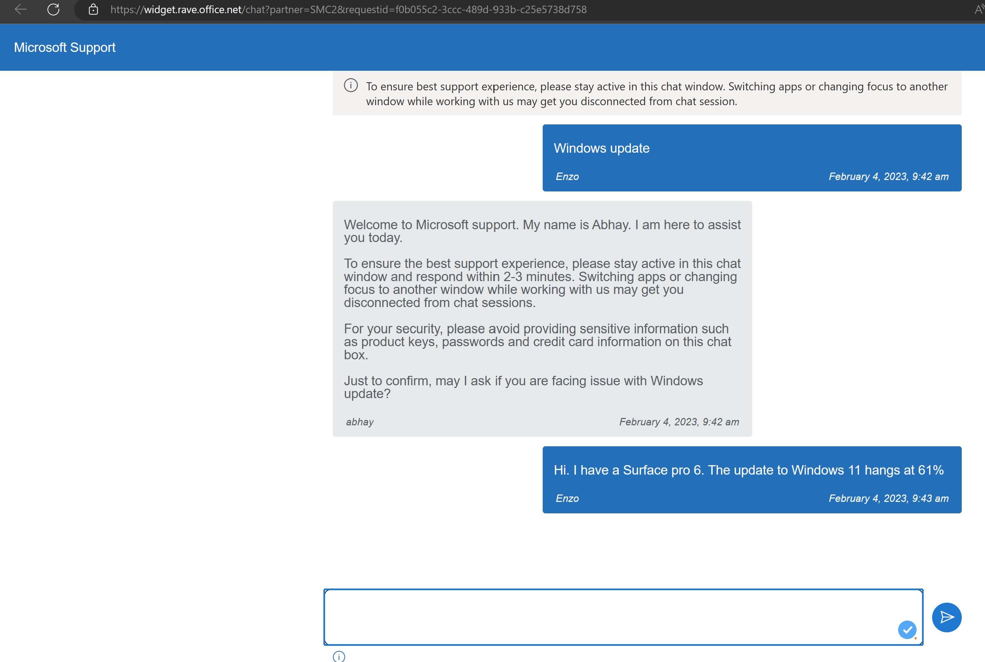
Task: Click the 9:42 am timestamp on Abhay's message
Action: [678, 422]
